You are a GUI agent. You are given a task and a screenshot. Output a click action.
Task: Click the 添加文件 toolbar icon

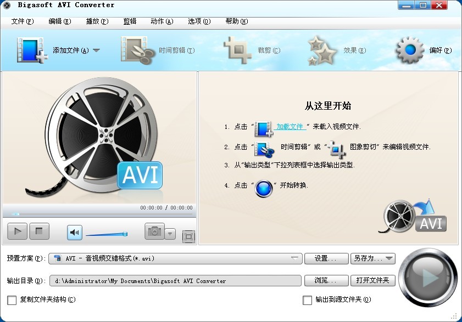[31, 48]
